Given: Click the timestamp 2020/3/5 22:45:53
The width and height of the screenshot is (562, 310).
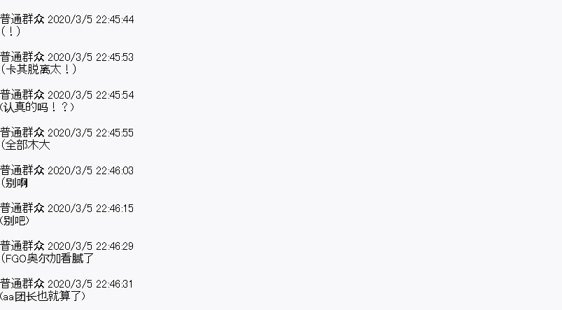Looking at the screenshot, I should (91, 57).
